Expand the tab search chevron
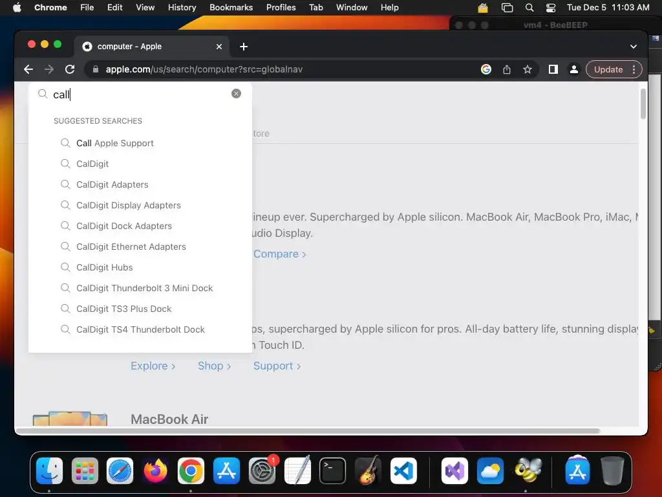Viewport: 662px width, 497px height. tap(634, 47)
